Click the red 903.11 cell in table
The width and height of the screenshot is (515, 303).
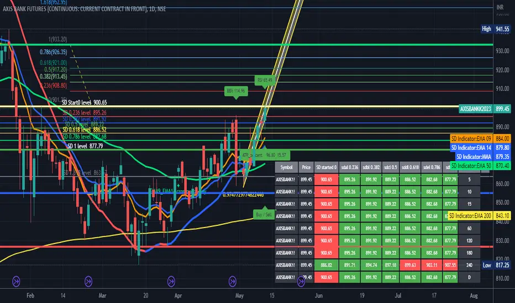coord(432,265)
